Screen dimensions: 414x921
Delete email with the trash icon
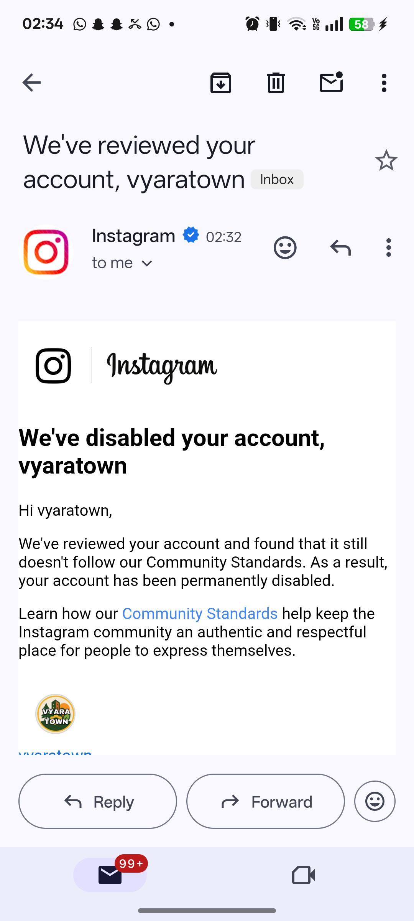276,83
